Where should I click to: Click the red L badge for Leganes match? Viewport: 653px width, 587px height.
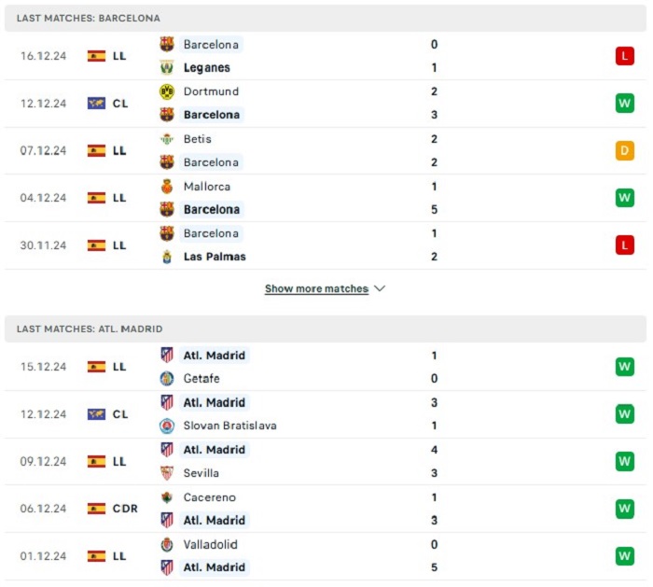coord(625,56)
